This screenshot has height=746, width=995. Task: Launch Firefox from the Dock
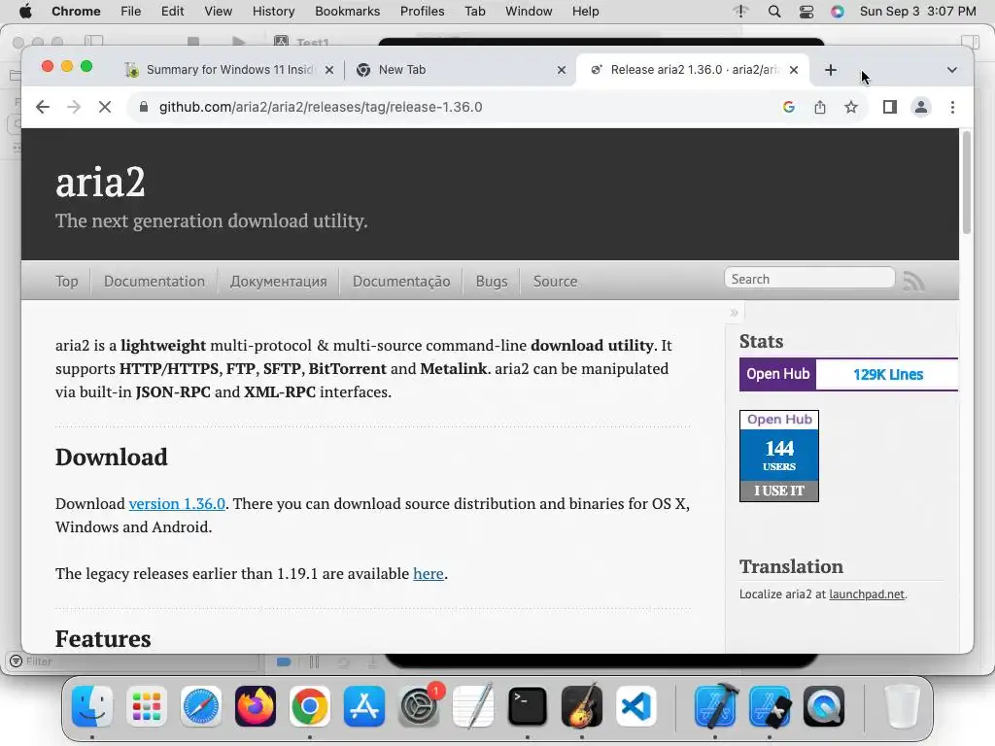click(x=256, y=706)
